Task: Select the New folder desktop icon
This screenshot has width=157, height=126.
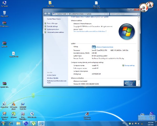Action: [50, 4]
